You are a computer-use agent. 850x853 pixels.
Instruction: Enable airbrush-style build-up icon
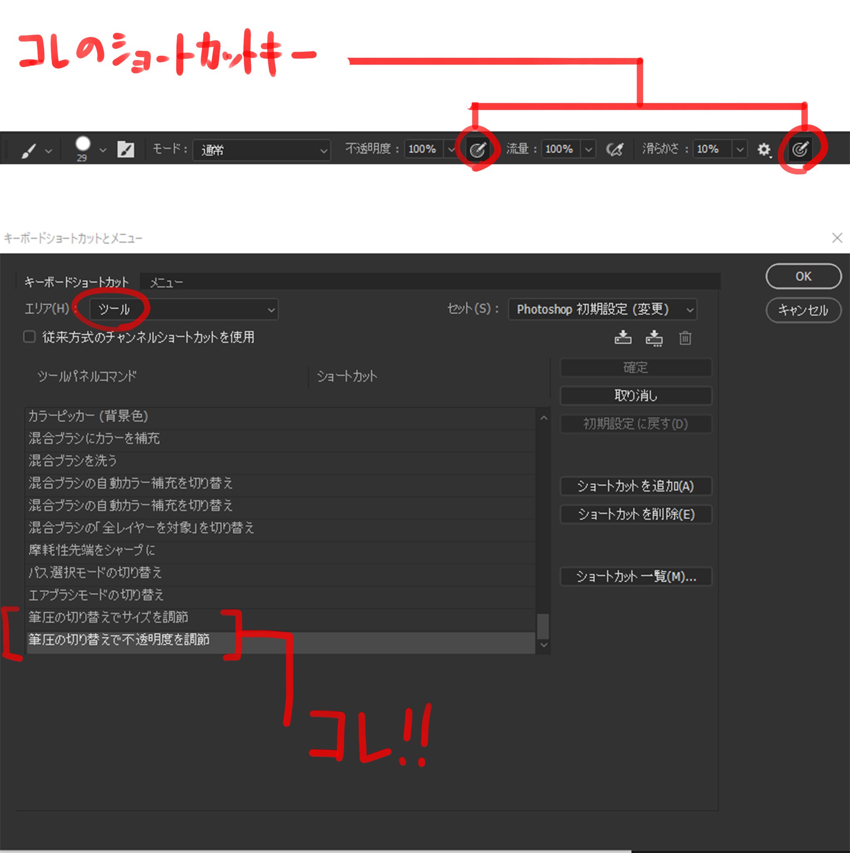[615, 149]
